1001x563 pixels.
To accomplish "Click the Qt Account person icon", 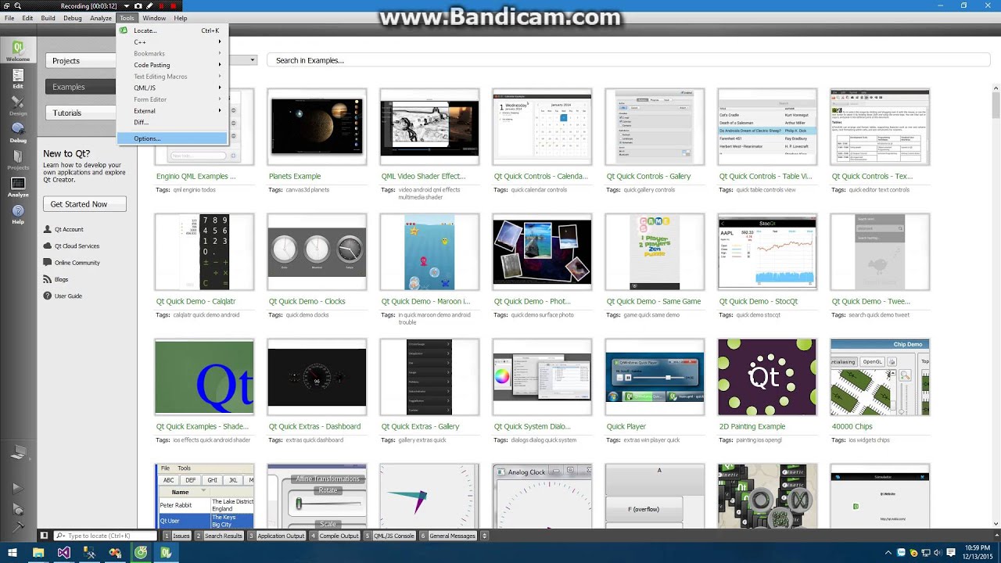I will [x=48, y=229].
